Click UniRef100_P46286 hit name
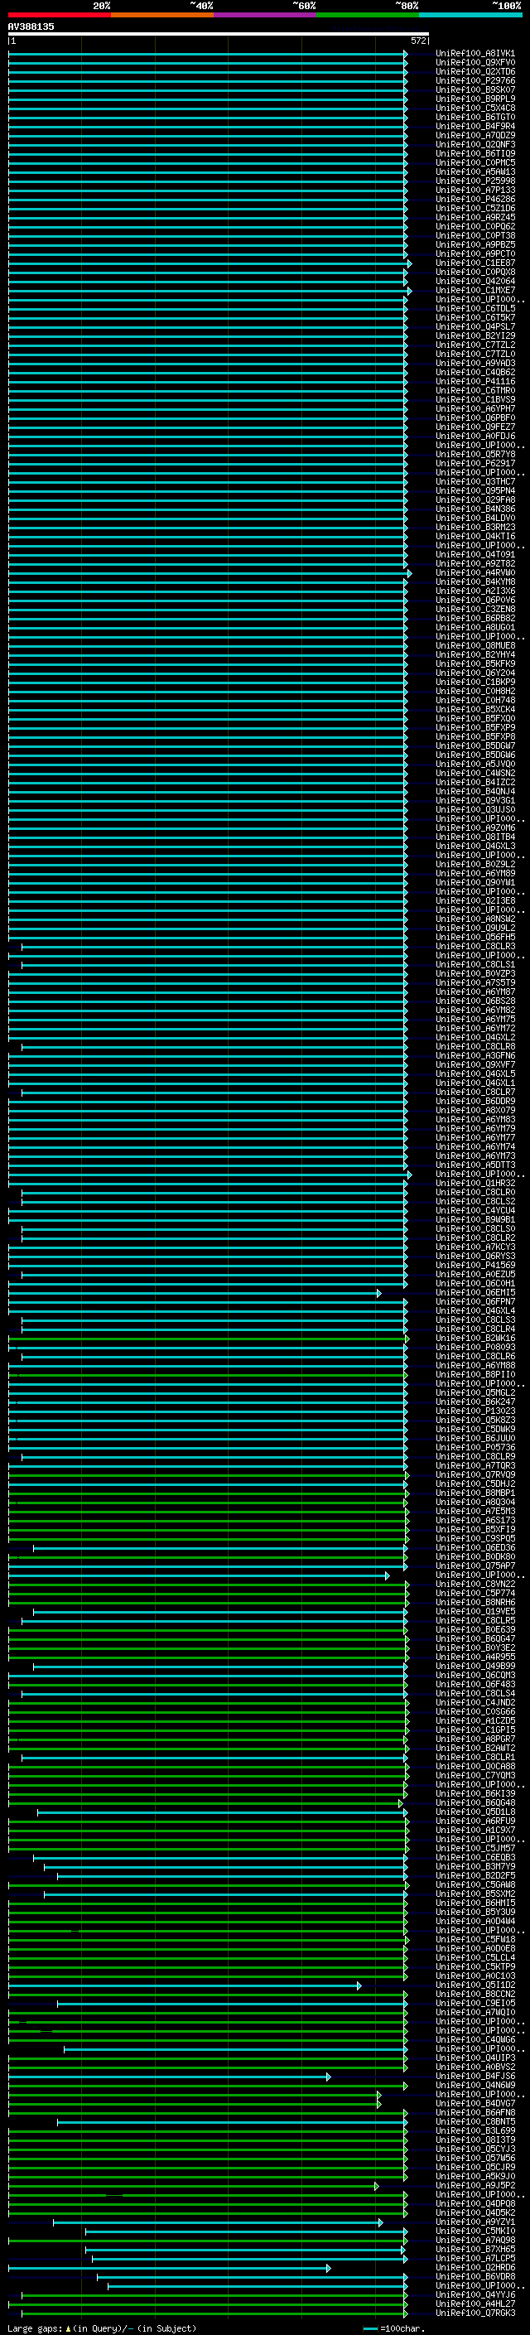The width and height of the screenshot is (530, 2335). pyautogui.click(x=475, y=200)
